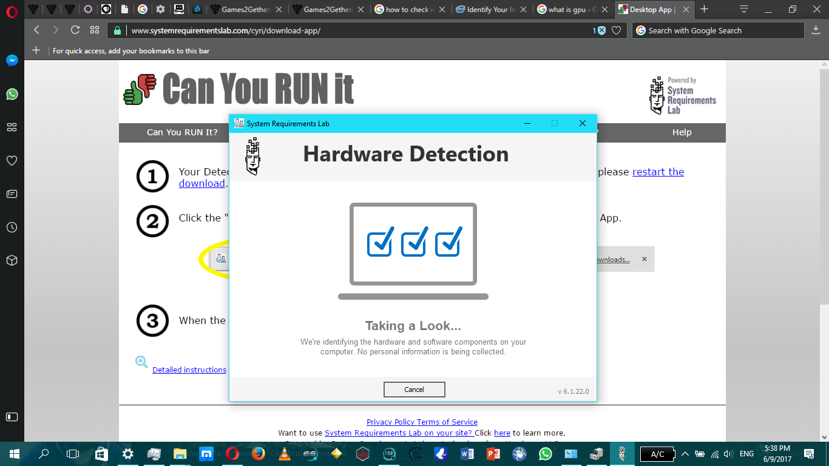Image resolution: width=829 pixels, height=466 pixels.
Task: Go back to previous page
Action: [x=36, y=30]
